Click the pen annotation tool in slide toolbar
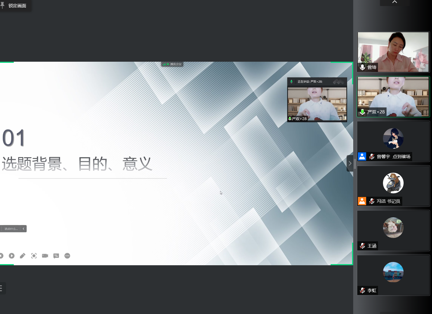 point(23,256)
